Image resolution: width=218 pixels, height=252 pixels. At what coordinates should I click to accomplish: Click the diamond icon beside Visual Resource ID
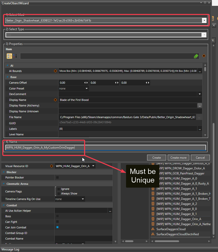tap(52, 166)
